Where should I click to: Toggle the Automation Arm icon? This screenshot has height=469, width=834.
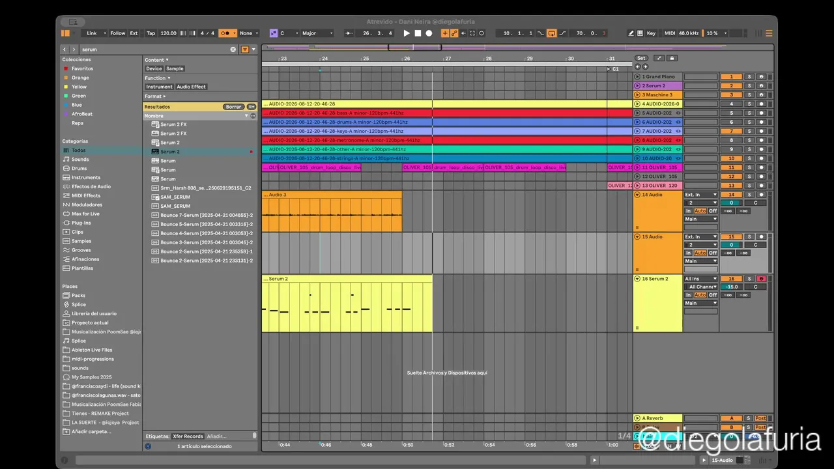[x=453, y=33]
